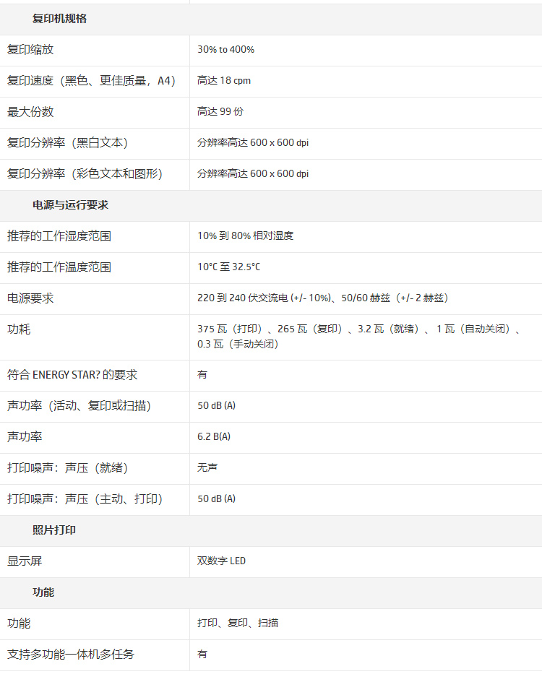Image resolution: width=542 pixels, height=682 pixels.
Task: Select the 复印缩放 row label
Action: 30,50
